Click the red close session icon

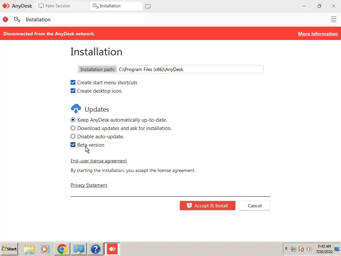(5, 20)
